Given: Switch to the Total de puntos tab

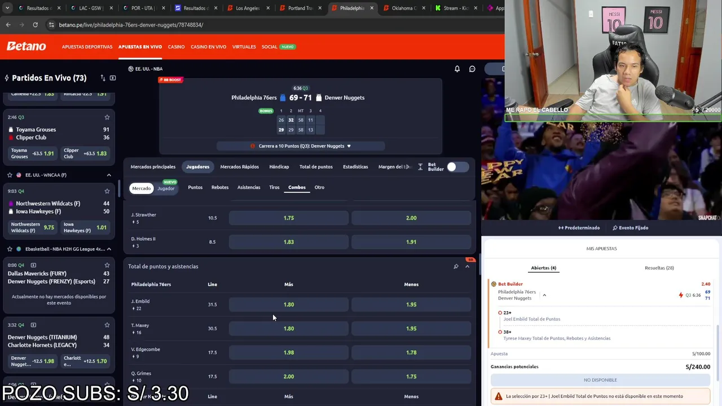Looking at the screenshot, I should point(316,167).
